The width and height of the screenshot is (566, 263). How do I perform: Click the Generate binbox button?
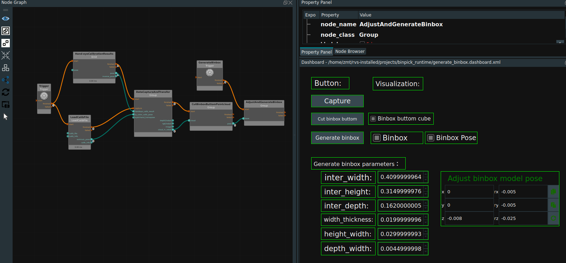click(x=337, y=138)
